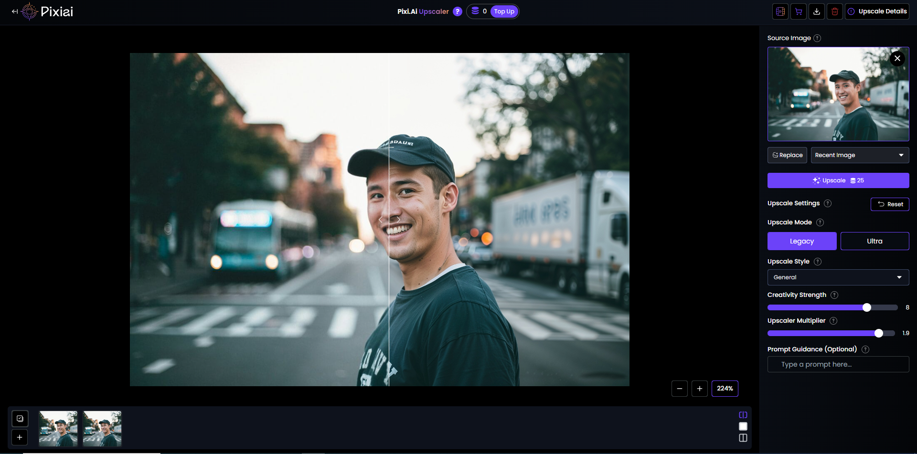Expand the General upscale style dropdown
Viewport: 917px width, 454px height.
click(x=838, y=277)
